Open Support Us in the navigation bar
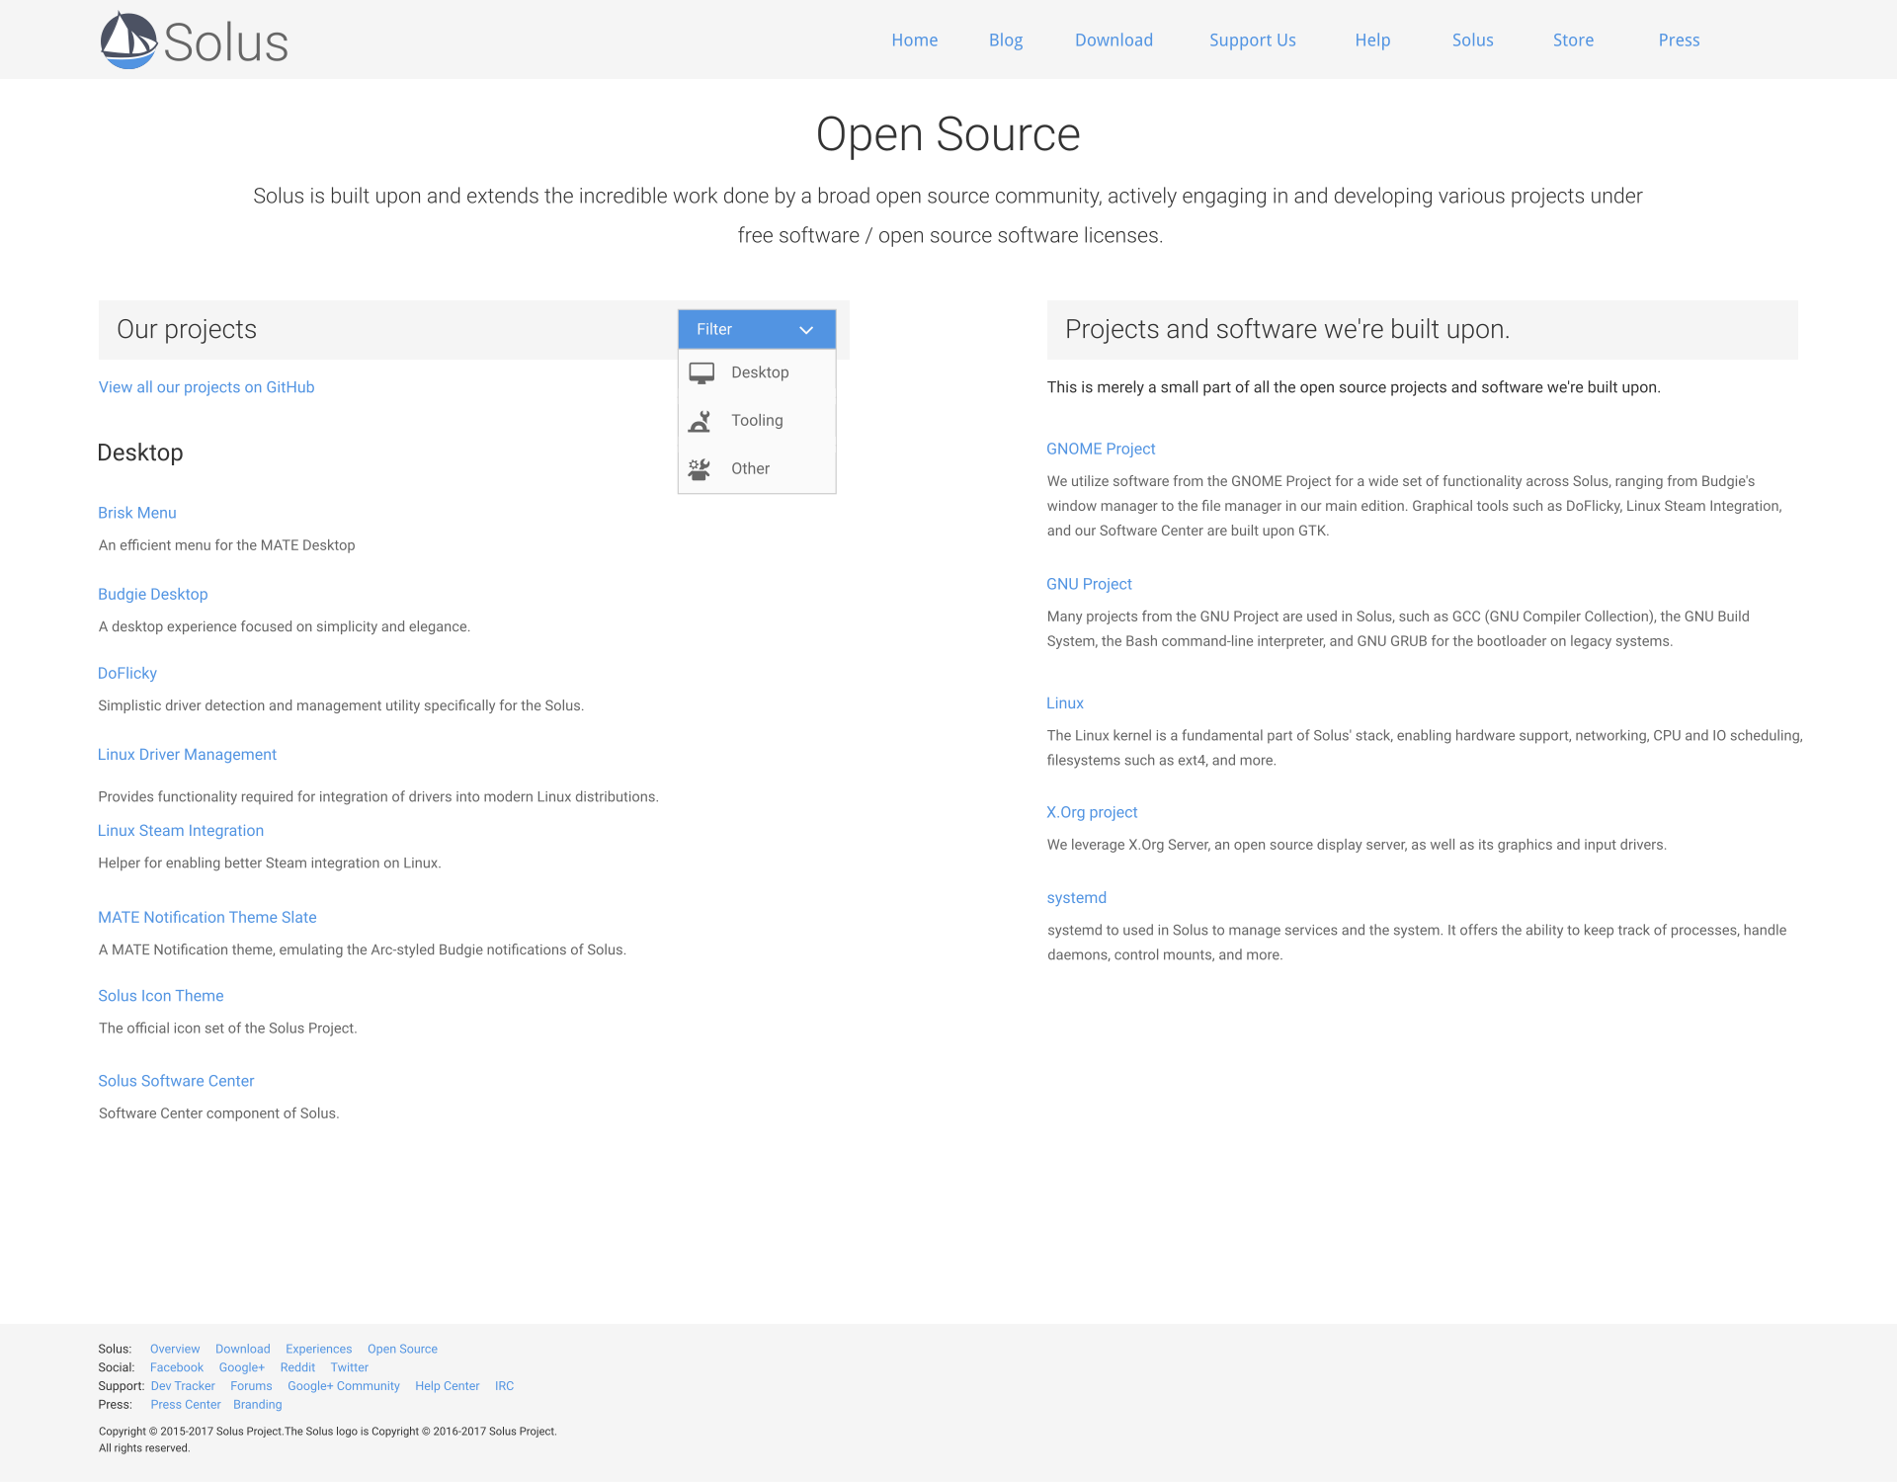The image size is (1897, 1482). pos(1253,41)
